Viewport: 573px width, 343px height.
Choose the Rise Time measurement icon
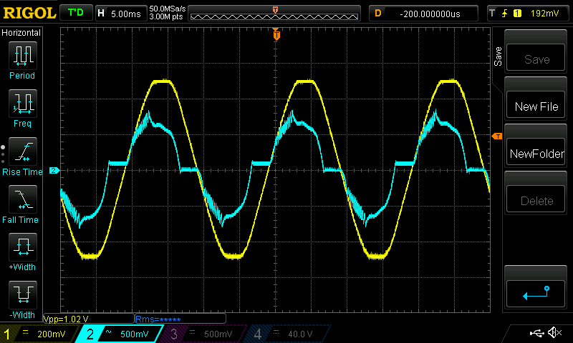(22, 151)
